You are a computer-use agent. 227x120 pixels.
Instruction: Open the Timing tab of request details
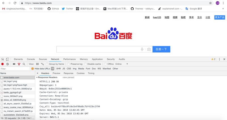tap(91, 73)
